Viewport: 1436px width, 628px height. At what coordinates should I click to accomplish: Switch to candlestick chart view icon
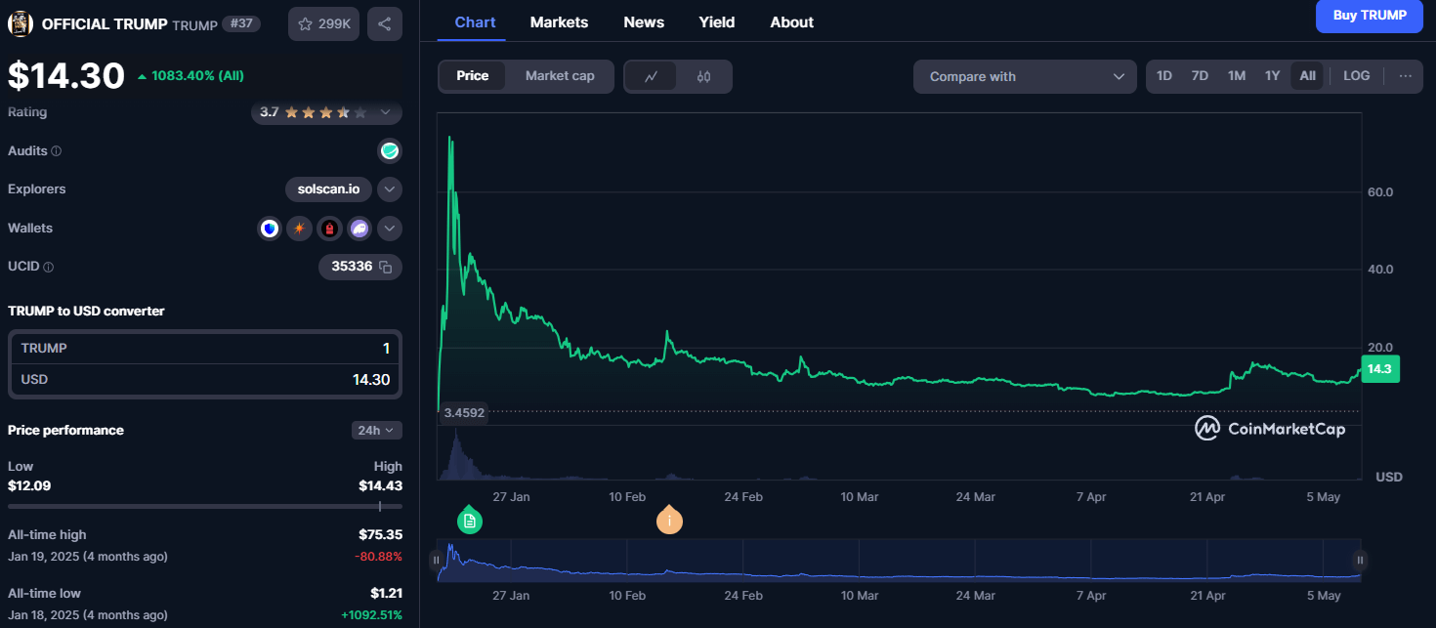[703, 76]
